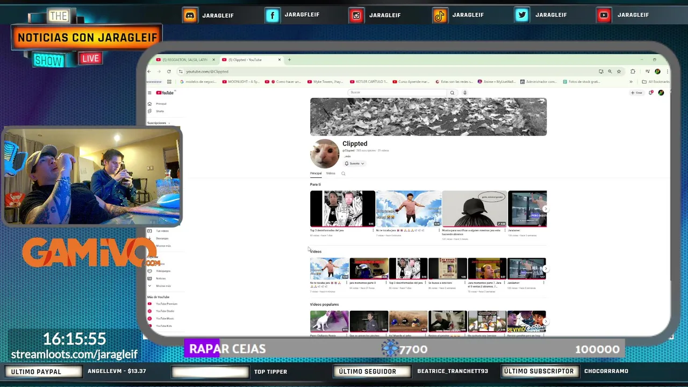The image size is (688, 387).
Task: Open YouTube notifications bell
Action: coord(651,92)
